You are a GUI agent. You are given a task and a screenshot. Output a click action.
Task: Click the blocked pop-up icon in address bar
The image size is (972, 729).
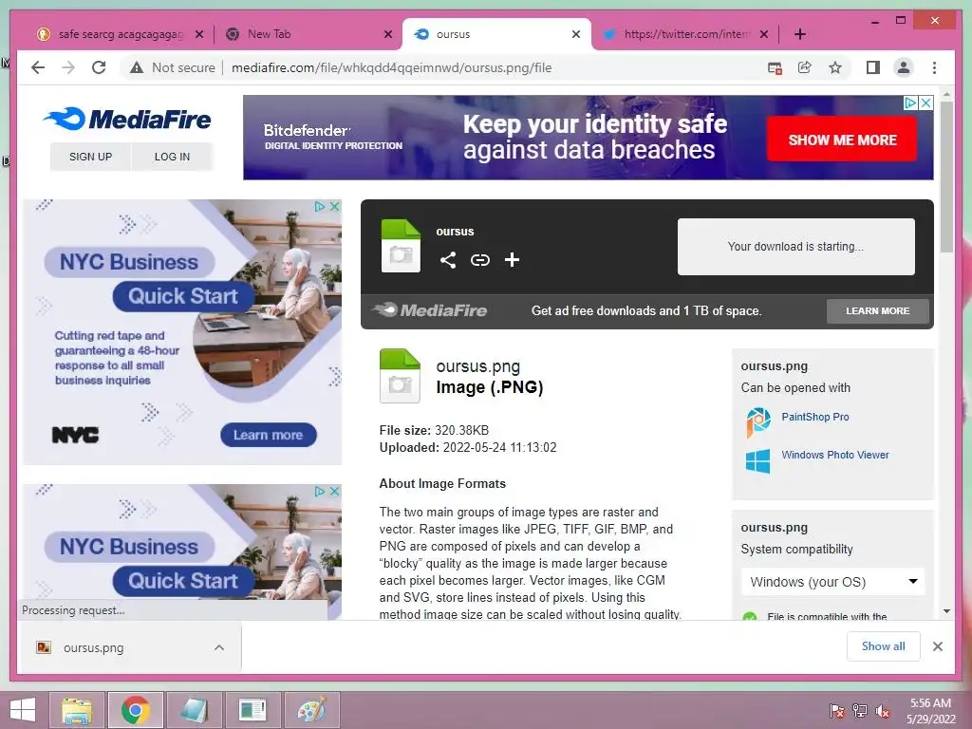(775, 67)
